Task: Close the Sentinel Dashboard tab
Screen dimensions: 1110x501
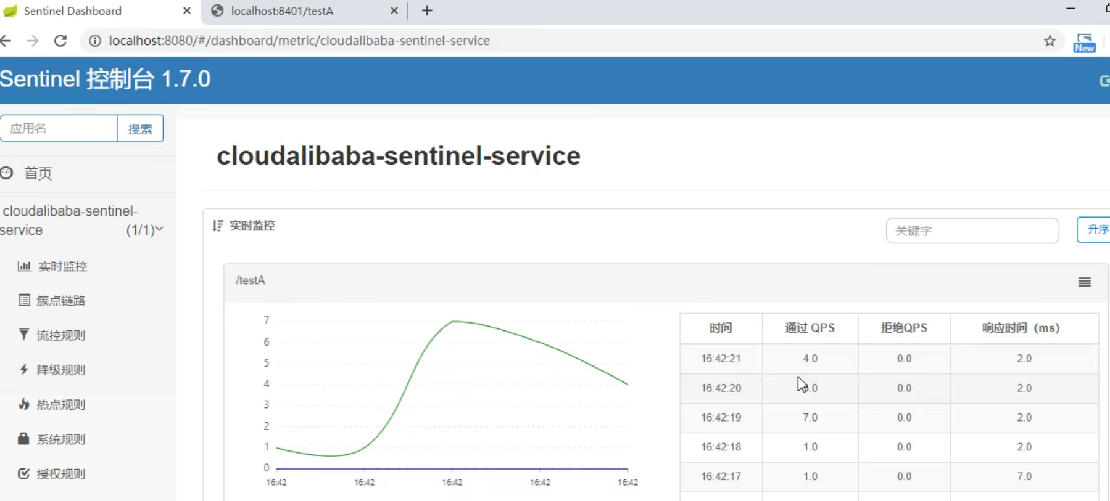Action: click(187, 10)
